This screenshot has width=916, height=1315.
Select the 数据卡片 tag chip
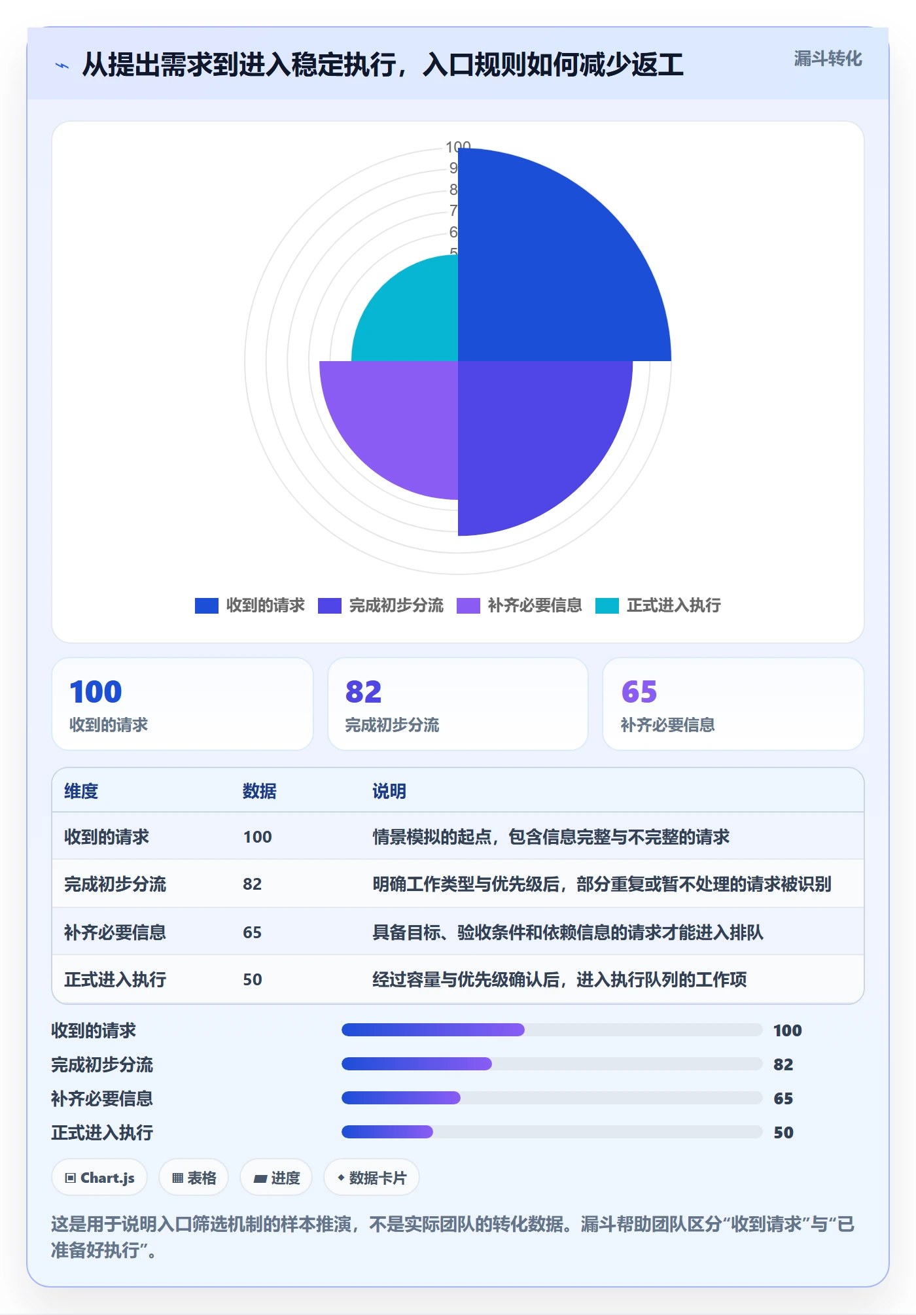(372, 1178)
